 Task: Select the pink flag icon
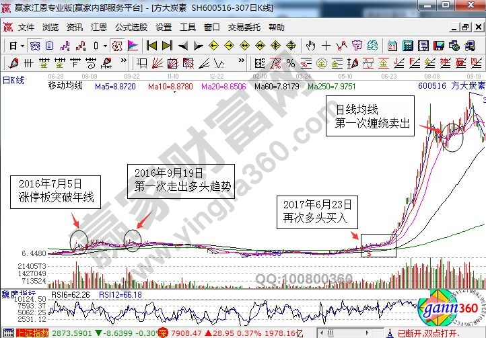point(133,46)
